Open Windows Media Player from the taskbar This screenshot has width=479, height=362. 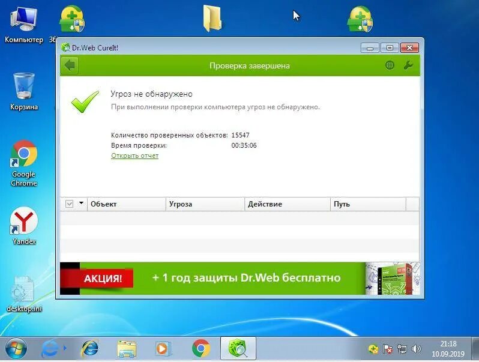pos(163,349)
